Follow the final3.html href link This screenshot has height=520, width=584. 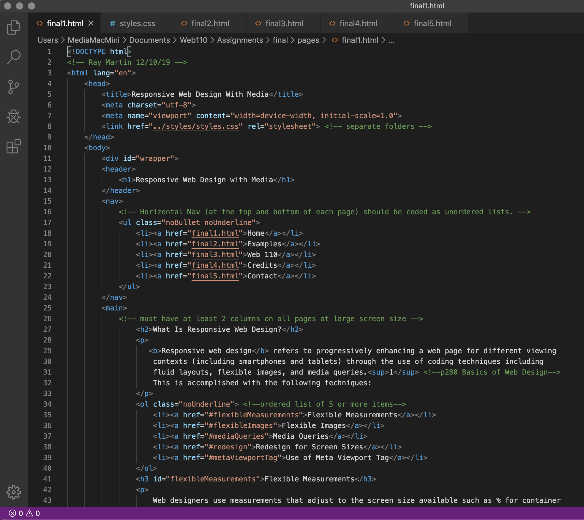[215, 255]
